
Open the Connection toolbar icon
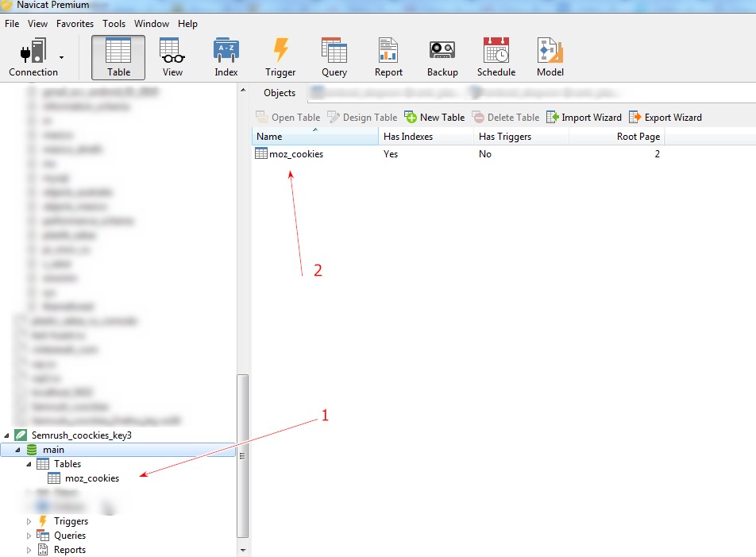tap(33, 57)
